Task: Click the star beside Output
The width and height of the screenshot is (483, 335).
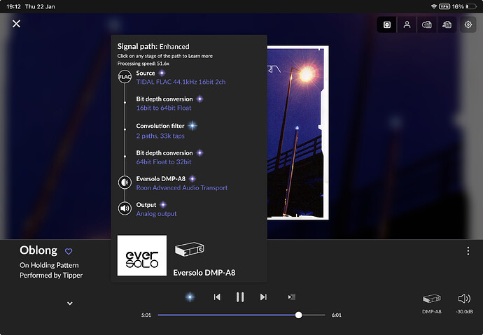Action: [163, 205]
